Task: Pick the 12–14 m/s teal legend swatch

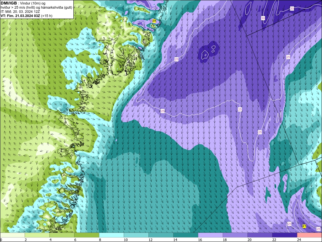Action: pyautogui.click(x=161, y=235)
